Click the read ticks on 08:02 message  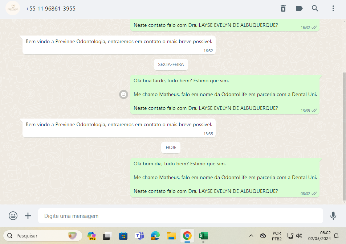pyautogui.click(x=314, y=194)
